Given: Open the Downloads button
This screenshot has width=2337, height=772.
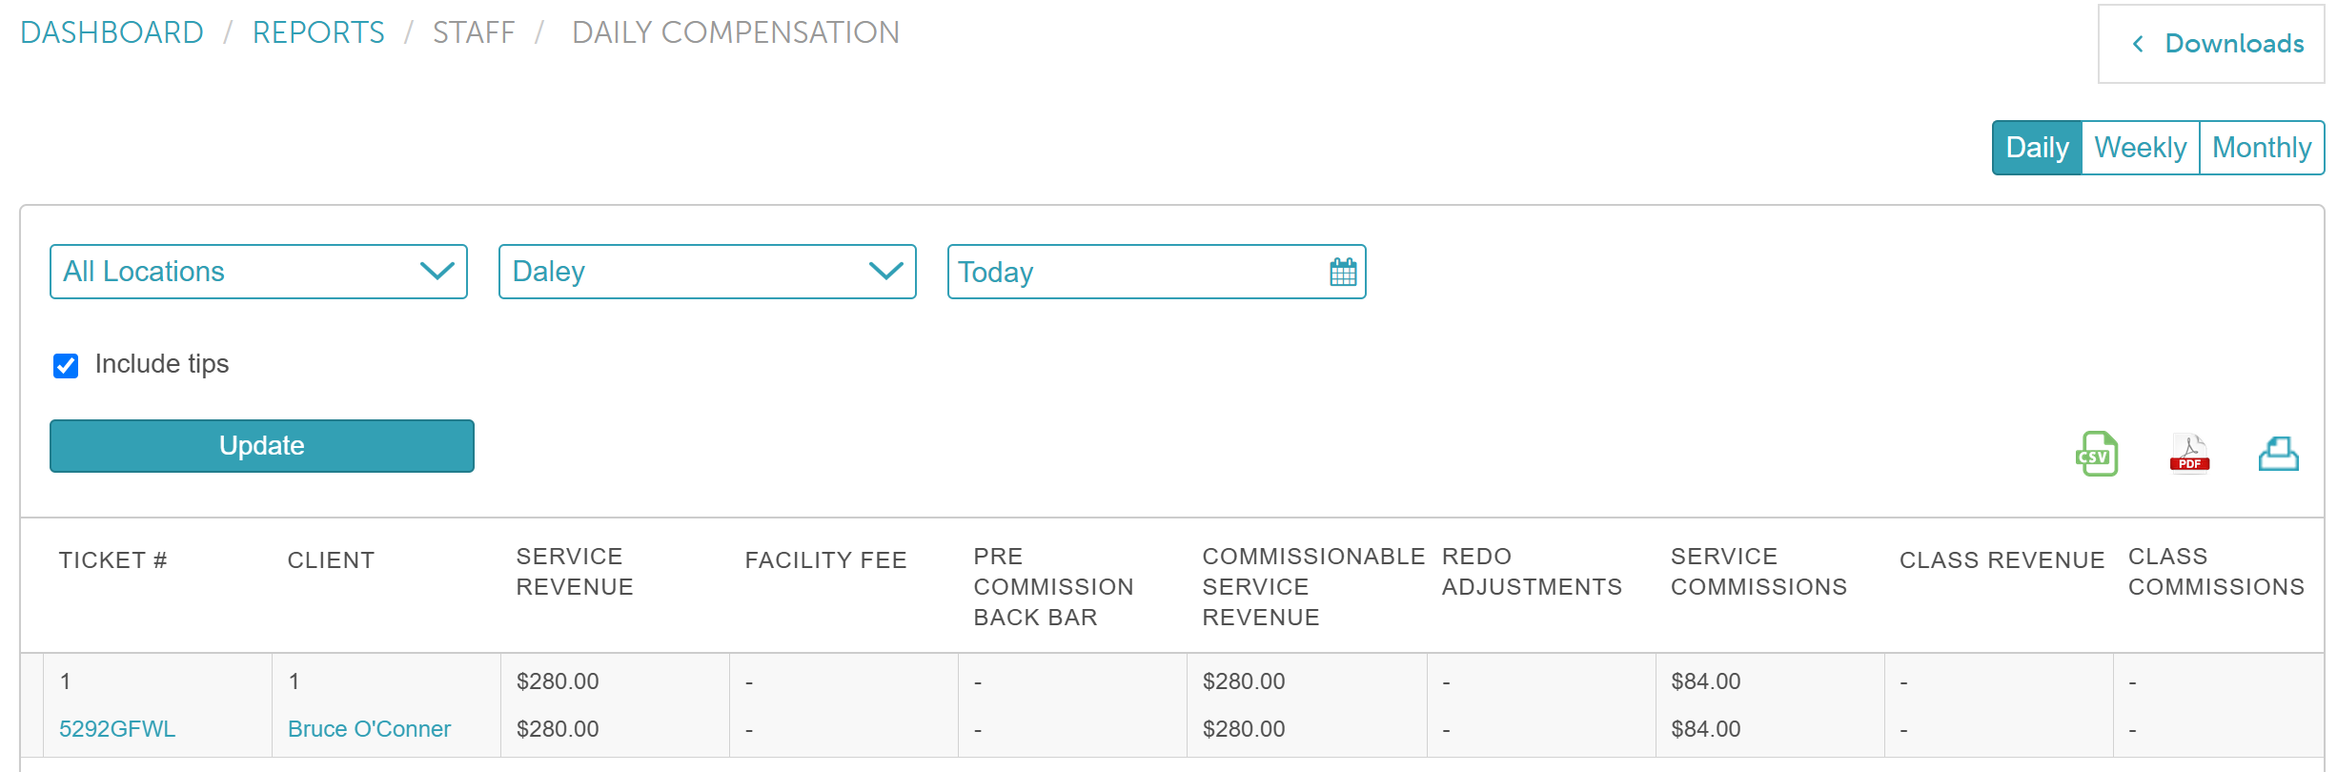Looking at the screenshot, I should point(2211,44).
